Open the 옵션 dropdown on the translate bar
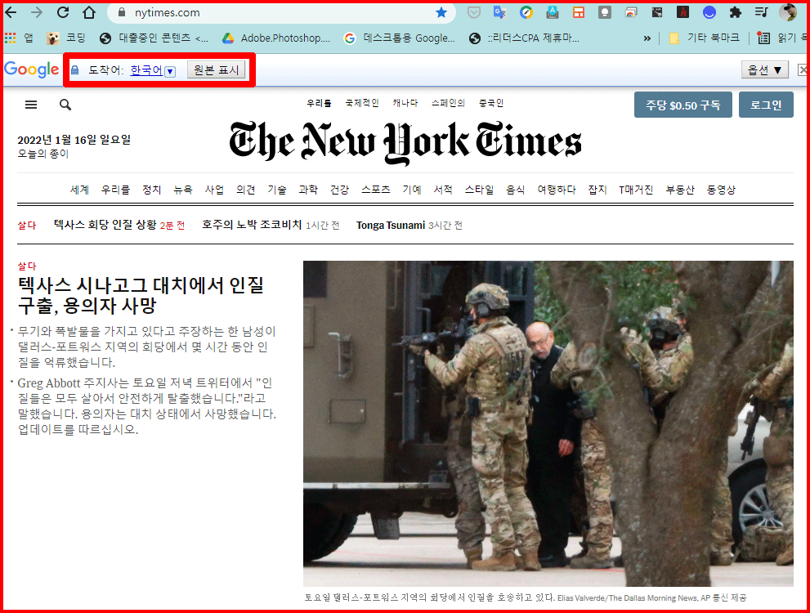 click(764, 70)
